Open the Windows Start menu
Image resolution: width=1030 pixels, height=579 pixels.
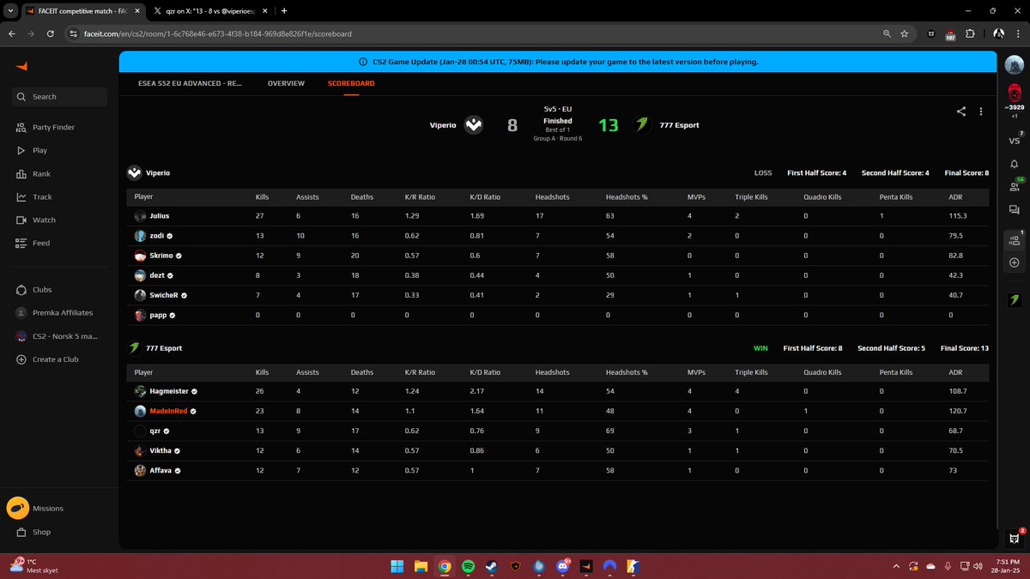point(397,566)
